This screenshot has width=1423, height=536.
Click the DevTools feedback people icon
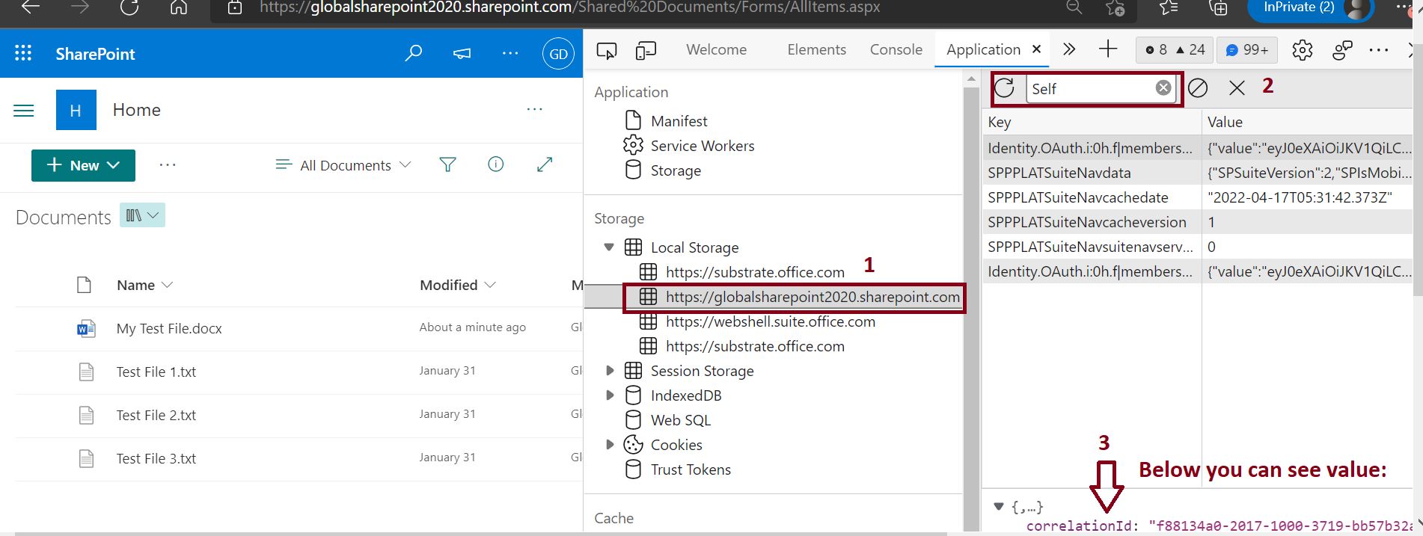[1343, 50]
